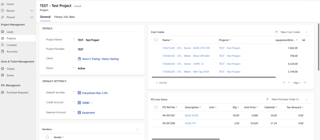Click the Project Number field value TEST
The height and width of the screenshot is (140, 320).
81,49
